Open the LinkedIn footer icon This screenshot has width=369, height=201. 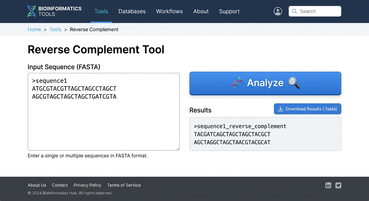coord(328,185)
